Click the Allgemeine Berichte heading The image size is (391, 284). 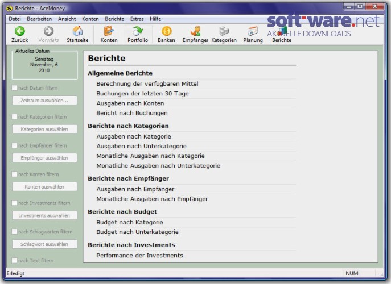click(120, 73)
